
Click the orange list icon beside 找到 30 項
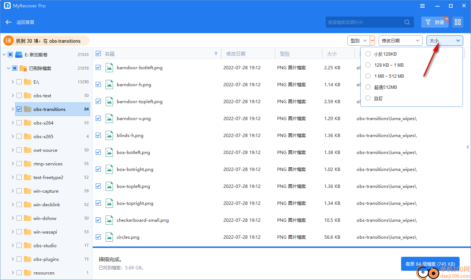[8, 41]
